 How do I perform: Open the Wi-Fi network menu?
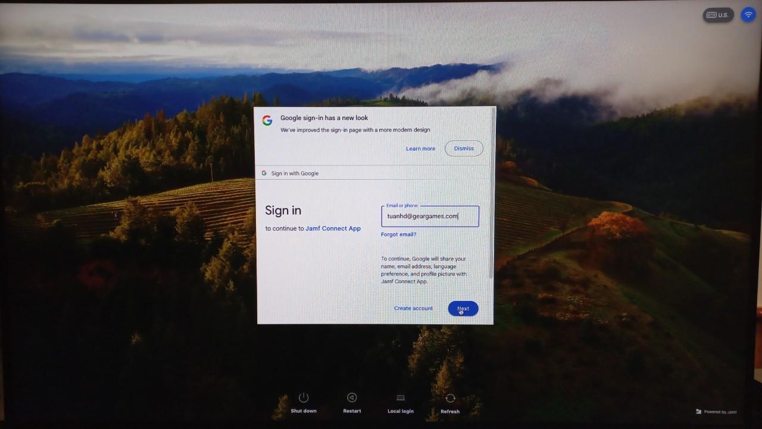[x=748, y=15]
